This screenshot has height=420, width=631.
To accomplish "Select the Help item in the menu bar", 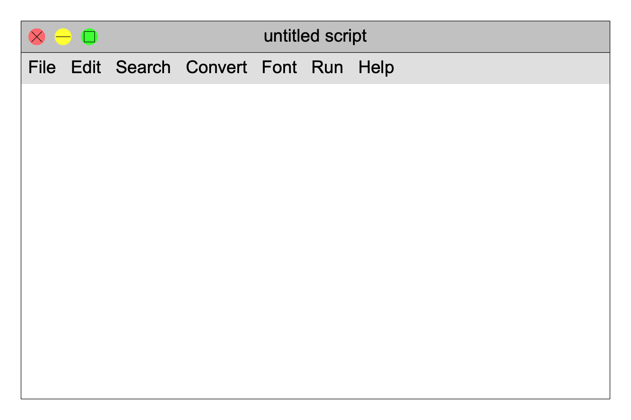I will [x=376, y=67].
